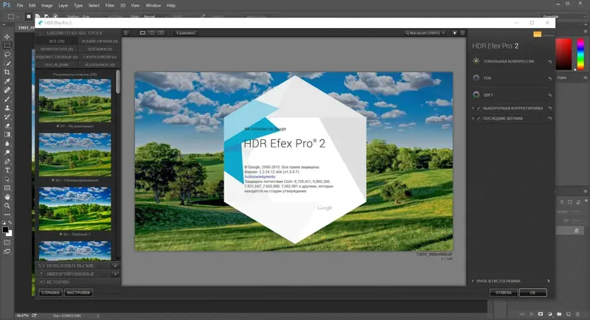Screen dimensions: 590x320
Task: Select the Hand tool
Action: 7,197
